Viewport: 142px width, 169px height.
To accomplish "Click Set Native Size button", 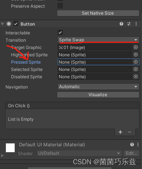I will click(x=98, y=13).
